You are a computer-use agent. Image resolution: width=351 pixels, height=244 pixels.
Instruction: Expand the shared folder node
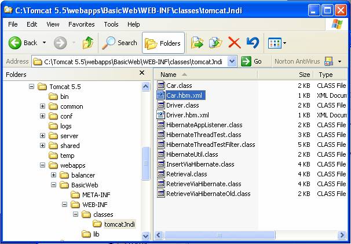42,146
